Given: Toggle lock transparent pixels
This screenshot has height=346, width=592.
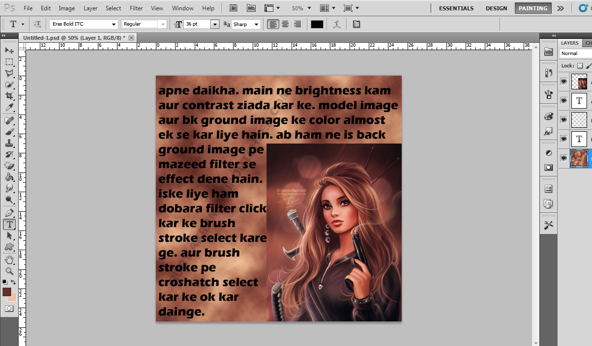Looking at the screenshot, I should tap(580, 65).
